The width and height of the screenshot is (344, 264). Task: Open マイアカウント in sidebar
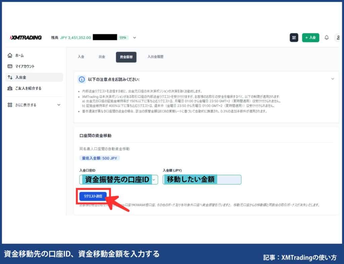[x=25, y=66]
